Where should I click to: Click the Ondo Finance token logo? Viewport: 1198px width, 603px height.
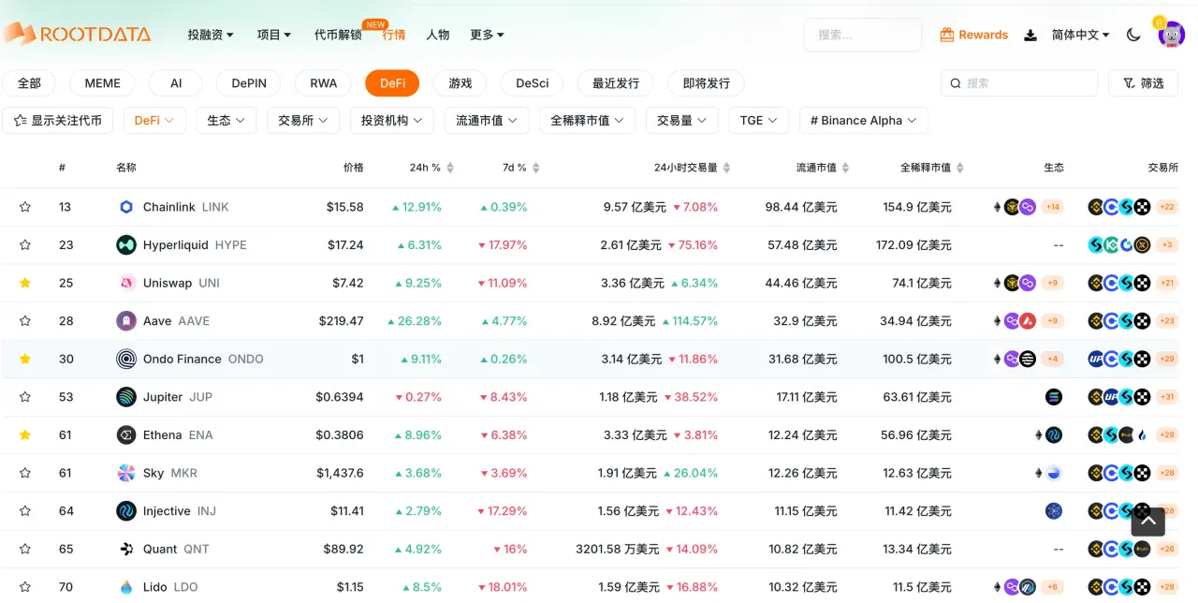coord(126,359)
